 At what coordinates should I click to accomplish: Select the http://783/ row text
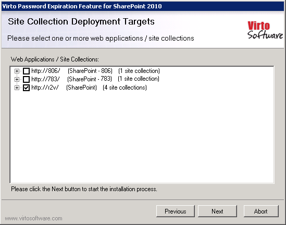pyautogui.click(x=95, y=79)
